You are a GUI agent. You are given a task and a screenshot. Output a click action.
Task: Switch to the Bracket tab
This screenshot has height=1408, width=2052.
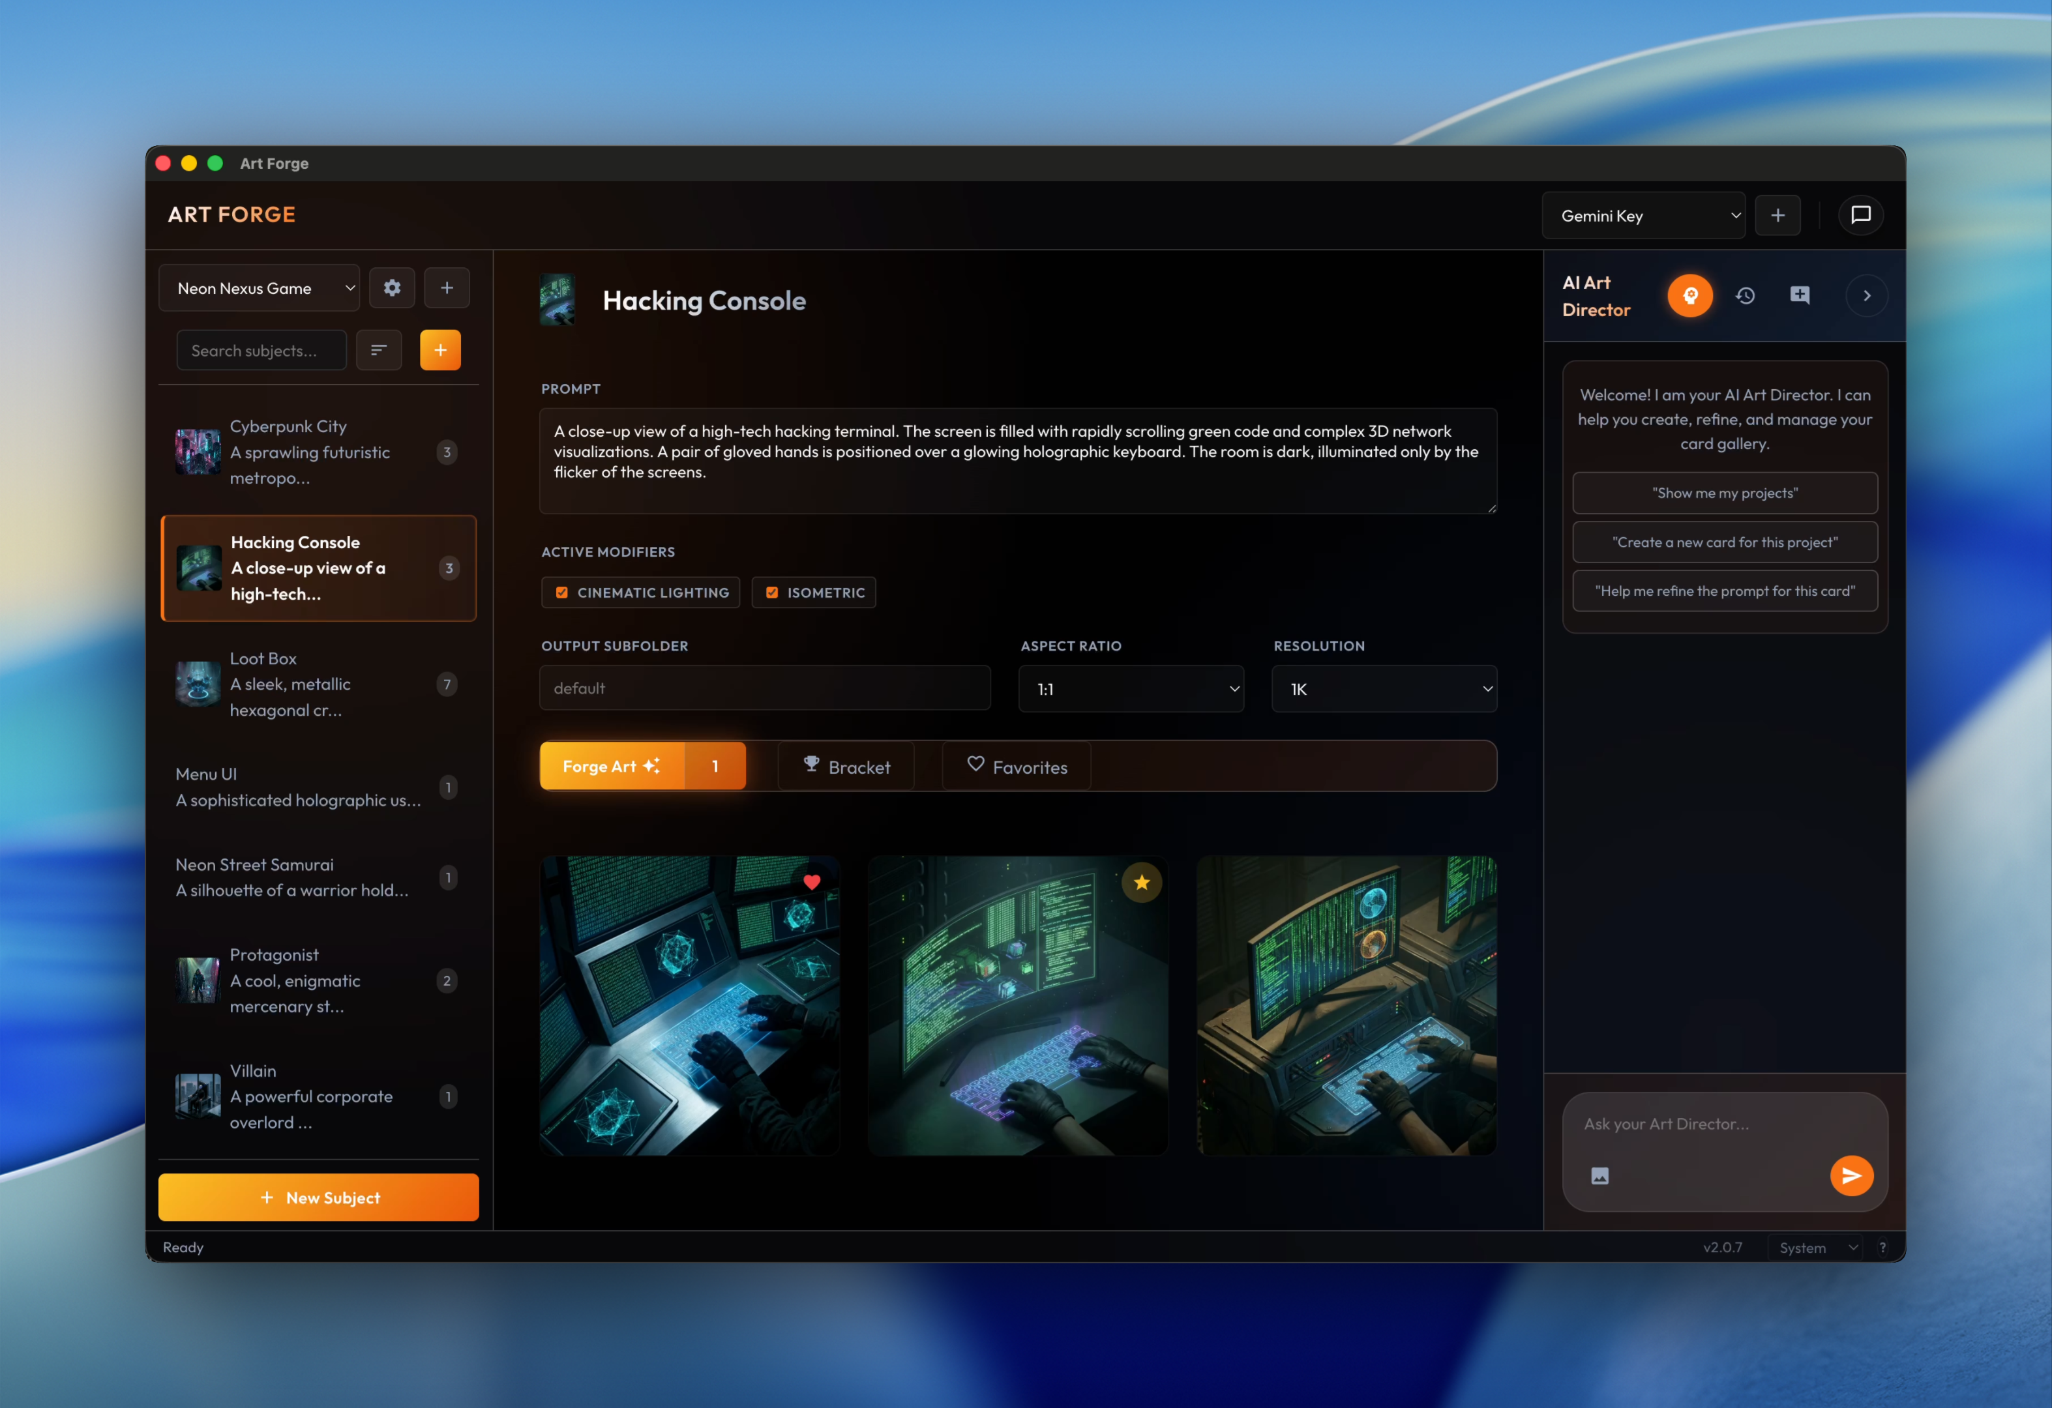pyautogui.click(x=846, y=766)
